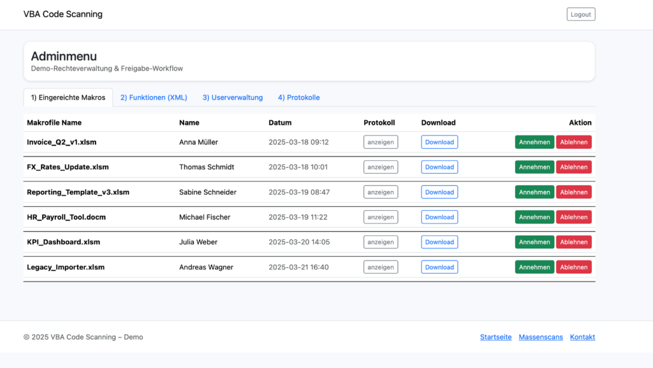Click the Protokoll column header
Image resolution: width=653 pixels, height=368 pixels.
point(379,123)
